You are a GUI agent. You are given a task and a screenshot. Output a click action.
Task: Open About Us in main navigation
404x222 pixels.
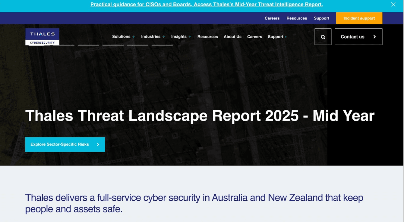(x=232, y=37)
